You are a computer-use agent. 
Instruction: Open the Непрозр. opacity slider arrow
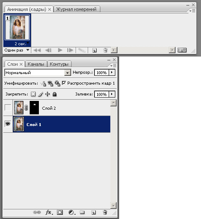(x=112, y=72)
